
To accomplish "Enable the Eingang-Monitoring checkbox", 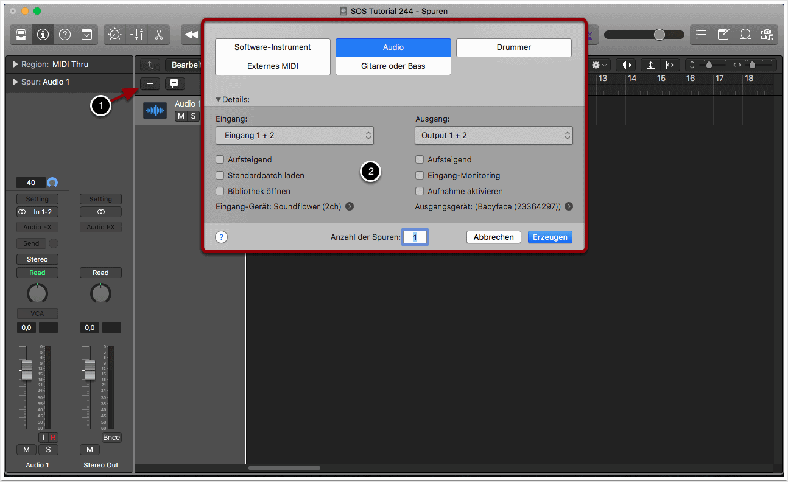I will pos(419,175).
